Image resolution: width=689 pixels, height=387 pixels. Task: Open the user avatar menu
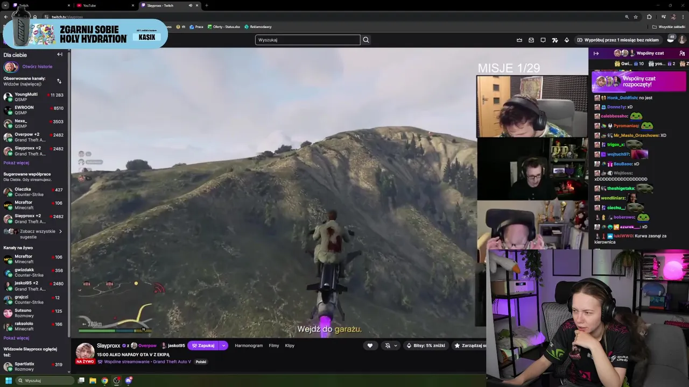[682, 40]
